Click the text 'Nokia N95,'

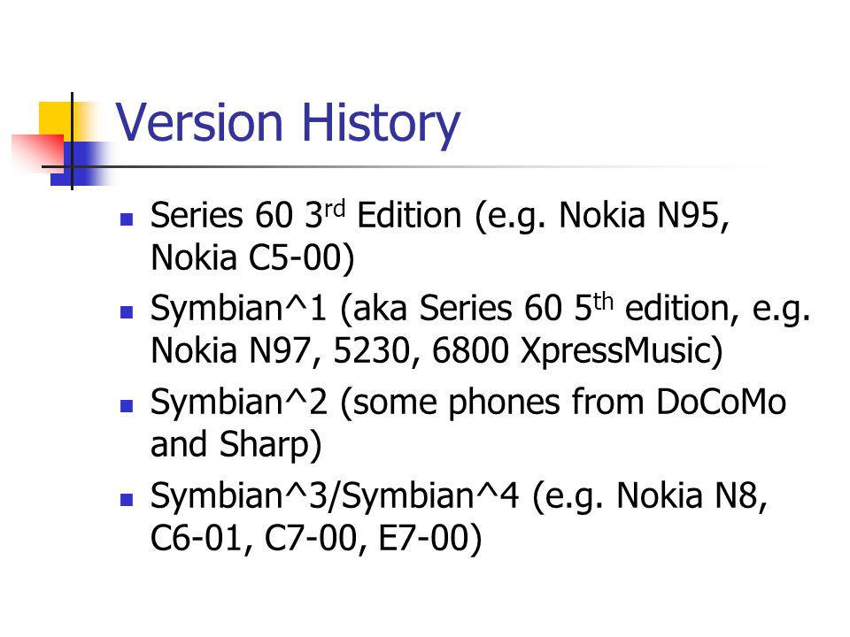pos(645,216)
